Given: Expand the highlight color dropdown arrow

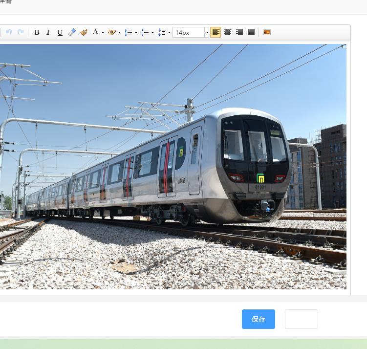Looking at the screenshot, I should (x=119, y=33).
